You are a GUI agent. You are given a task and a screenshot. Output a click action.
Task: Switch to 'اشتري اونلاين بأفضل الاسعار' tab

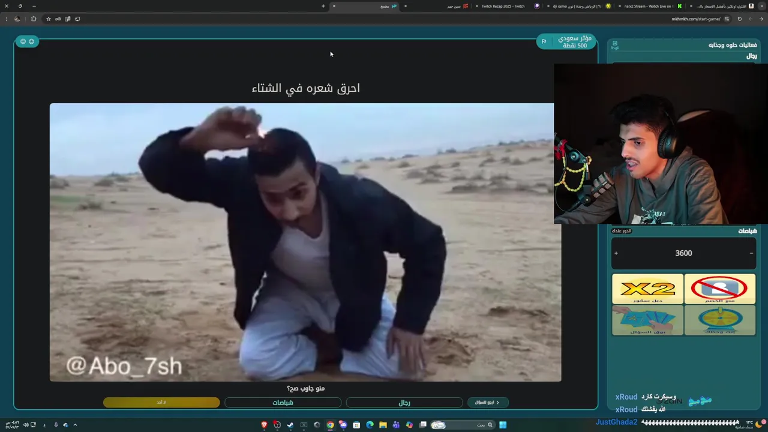[x=723, y=6]
